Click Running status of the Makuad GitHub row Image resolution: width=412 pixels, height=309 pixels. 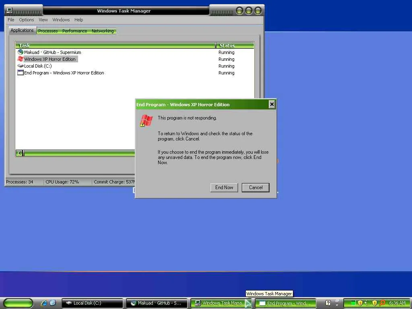226,52
